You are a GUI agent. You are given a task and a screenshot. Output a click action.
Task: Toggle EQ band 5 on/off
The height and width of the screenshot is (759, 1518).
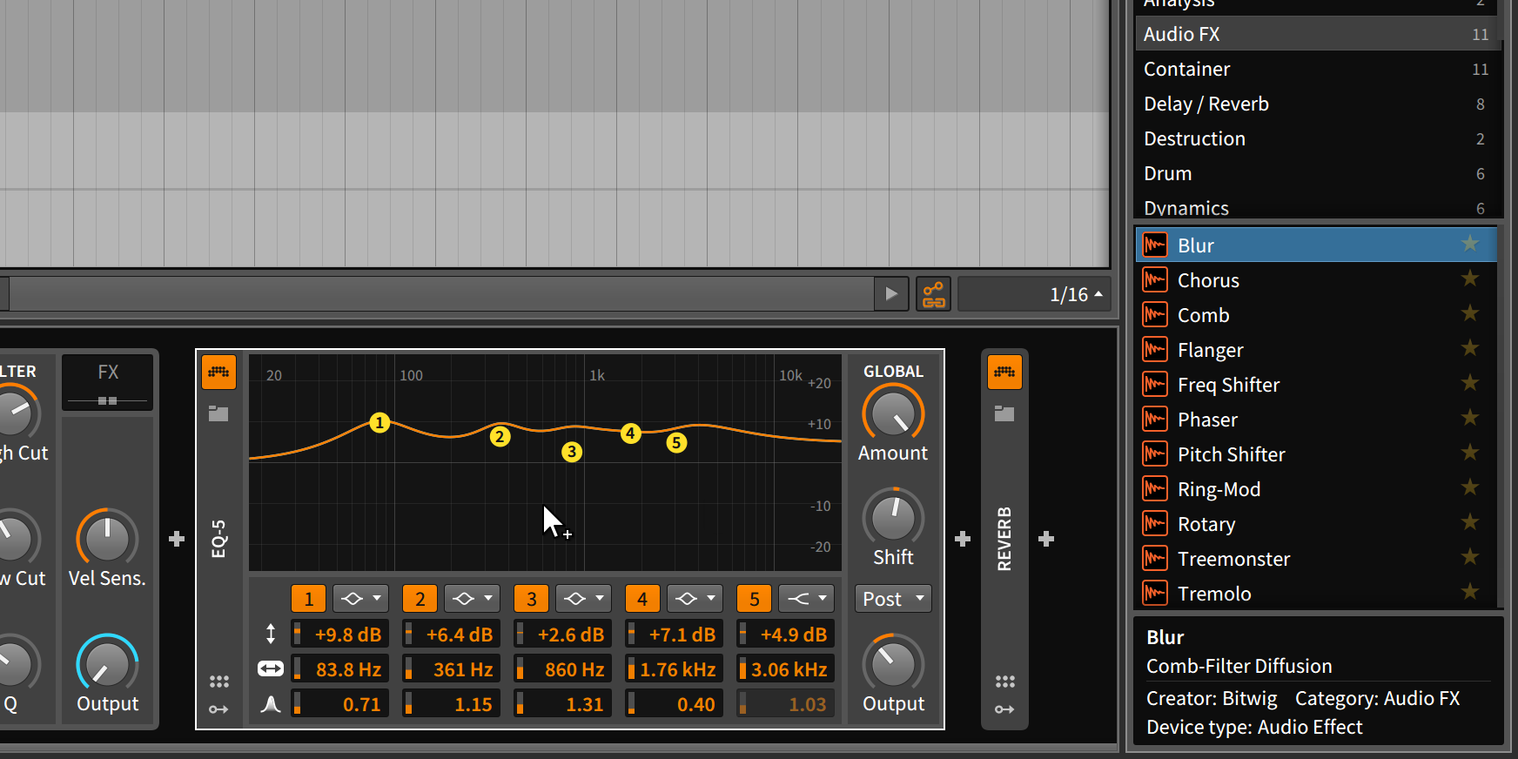click(754, 599)
